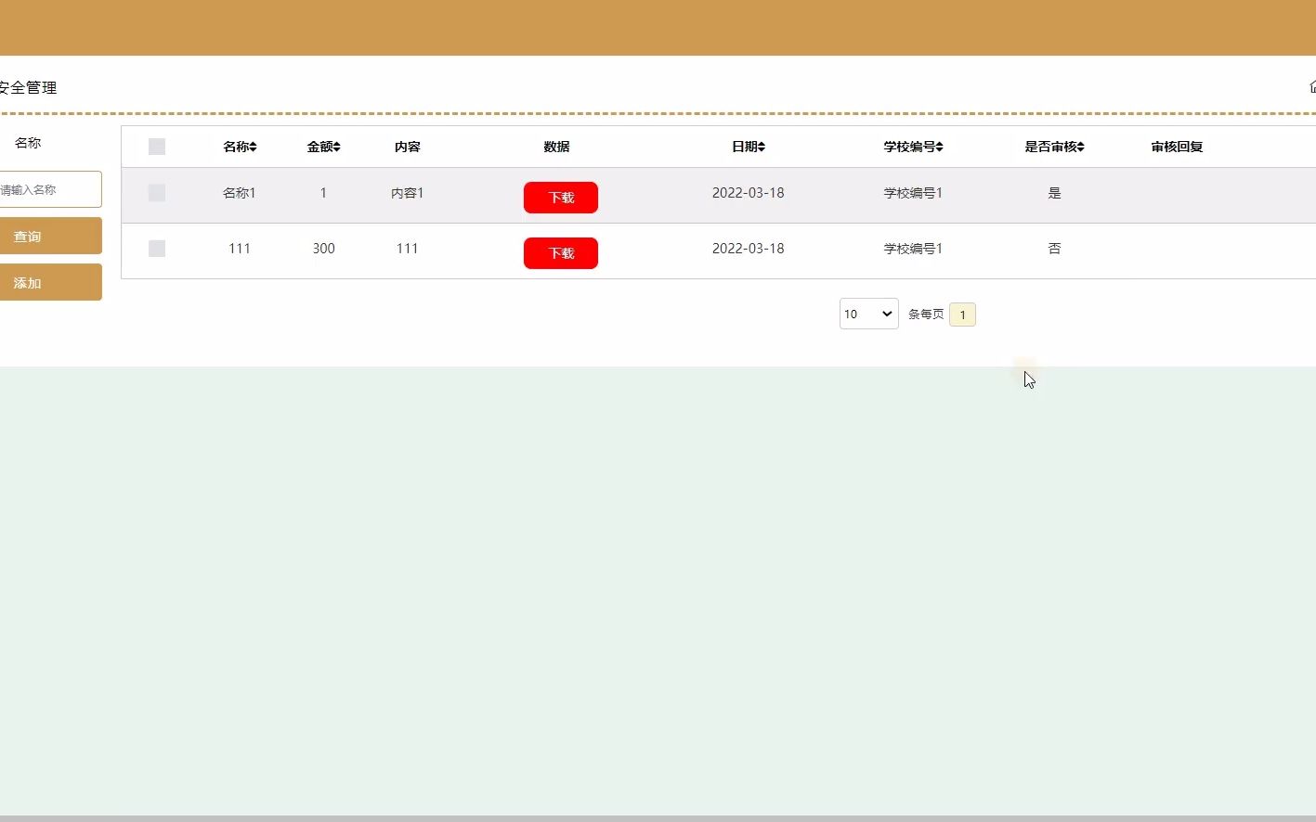Open the 10 rows-per-page dropdown
The width and height of the screenshot is (1316, 822).
coord(868,314)
